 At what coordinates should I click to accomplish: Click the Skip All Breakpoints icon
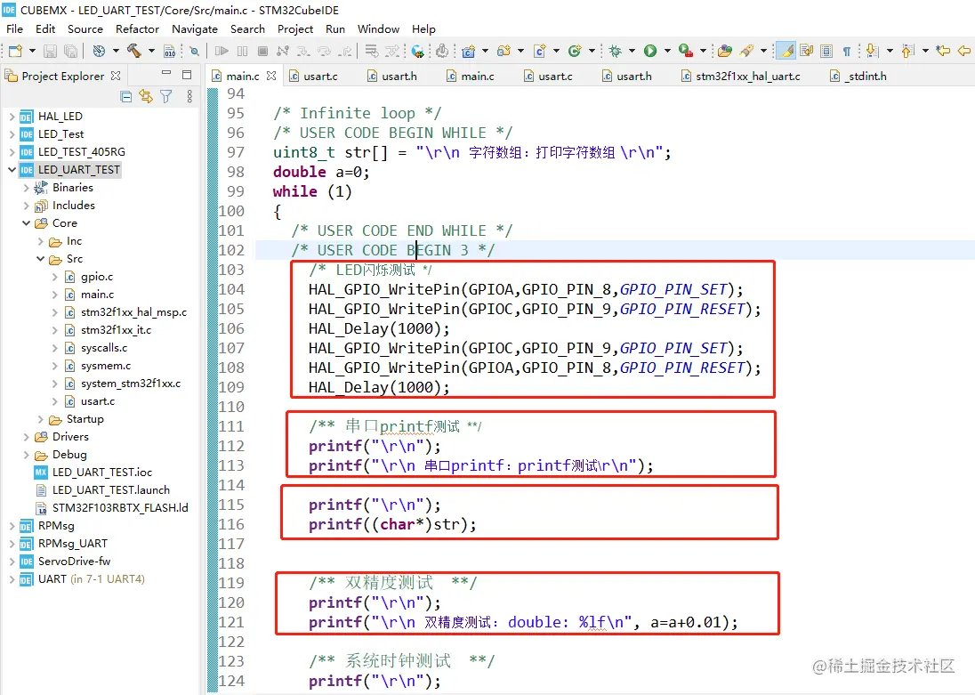(x=195, y=51)
